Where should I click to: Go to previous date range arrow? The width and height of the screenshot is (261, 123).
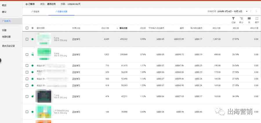pos(251,12)
